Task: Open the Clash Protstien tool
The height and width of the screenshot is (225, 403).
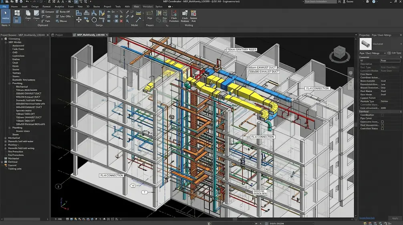Action: point(174,16)
